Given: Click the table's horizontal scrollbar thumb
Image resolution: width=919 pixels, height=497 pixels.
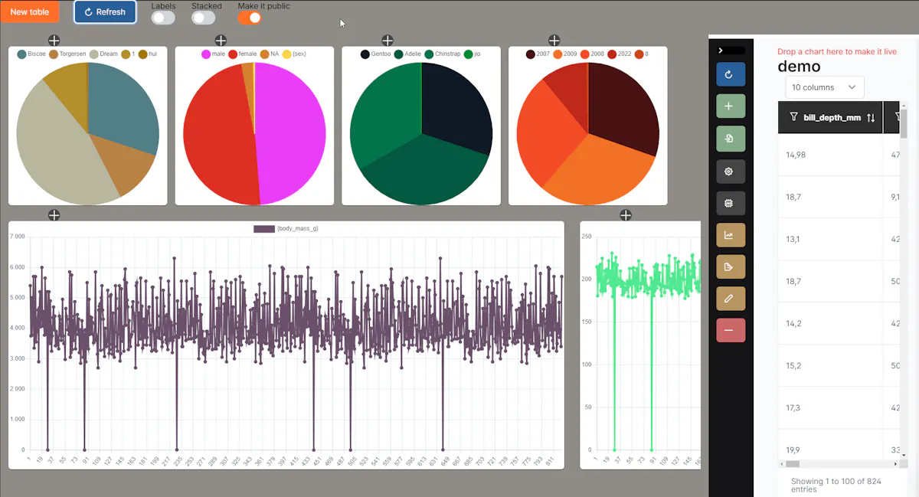Looking at the screenshot, I should point(793,464).
